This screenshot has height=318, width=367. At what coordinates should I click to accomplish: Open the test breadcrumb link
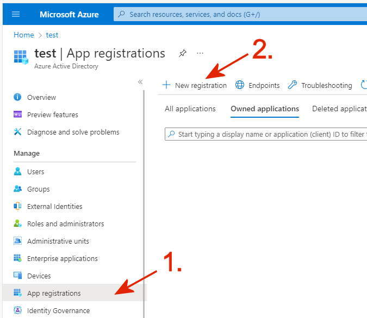coord(52,35)
